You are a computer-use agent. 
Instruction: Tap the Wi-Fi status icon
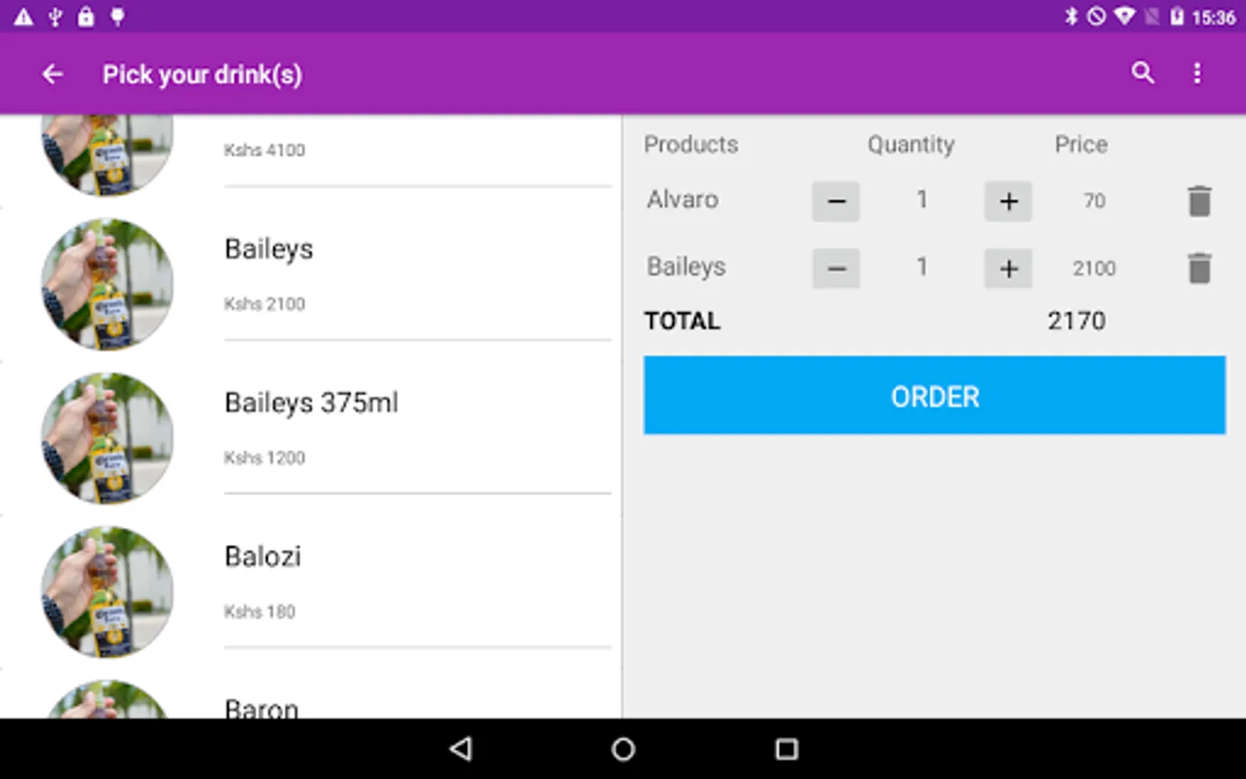click(1124, 16)
